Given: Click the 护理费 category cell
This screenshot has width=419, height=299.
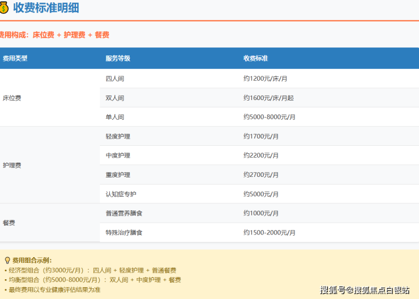Looking at the screenshot, I should pyautogui.click(x=12, y=165).
